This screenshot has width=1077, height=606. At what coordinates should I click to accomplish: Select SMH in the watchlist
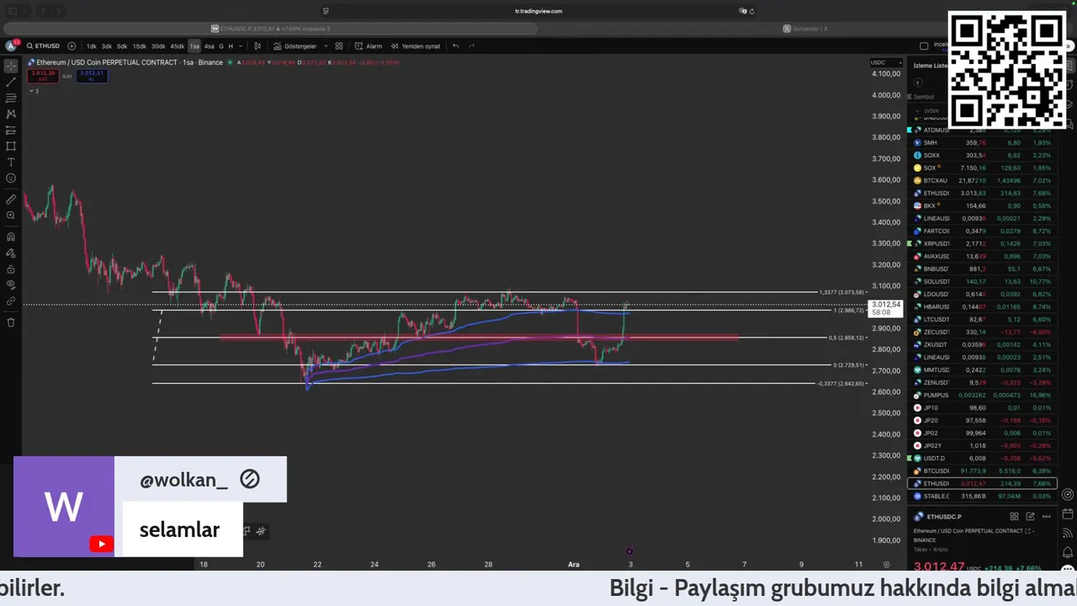[981, 142]
